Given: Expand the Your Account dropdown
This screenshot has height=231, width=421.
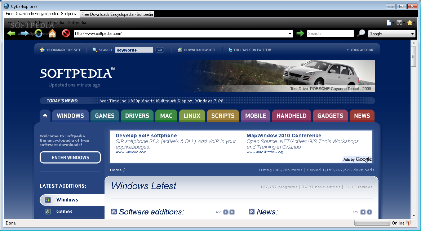Looking at the screenshot, I should [x=360, y=50].
